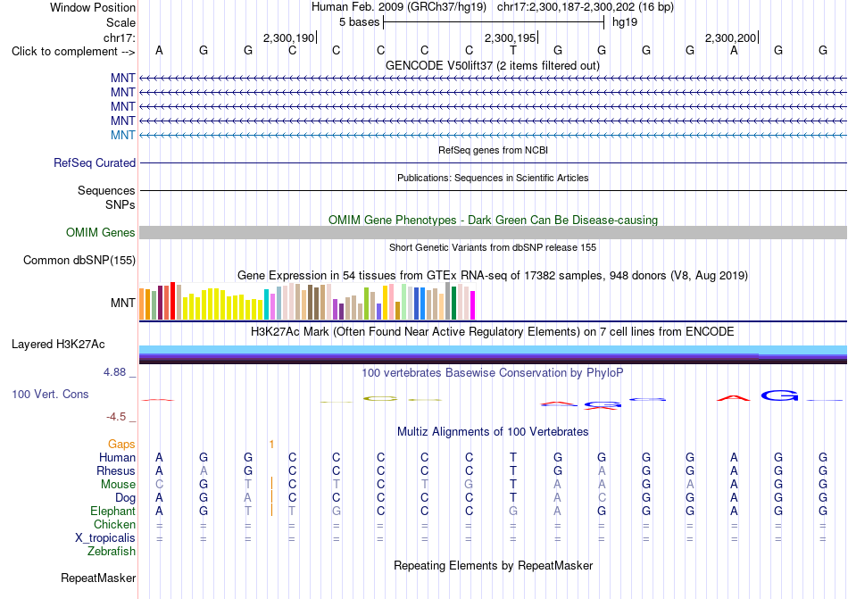Image resolution: width=848 pixels, height=599 pixels.
Task: Click the '2,300,190' ruler coordinate
Action: 288,37
